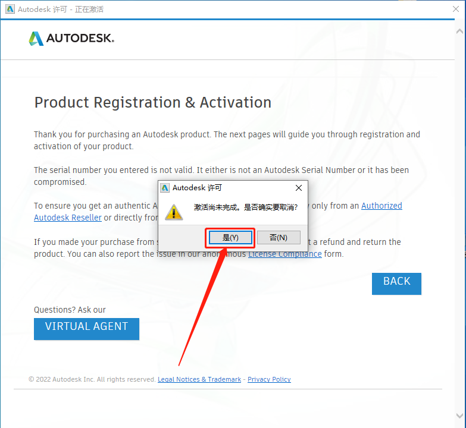Visit the Privacy Policy link
Screen dimensions: 466x428
[269, 379]
